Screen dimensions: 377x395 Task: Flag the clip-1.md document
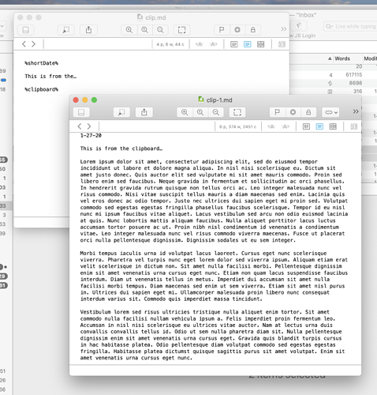coord(277,112)
